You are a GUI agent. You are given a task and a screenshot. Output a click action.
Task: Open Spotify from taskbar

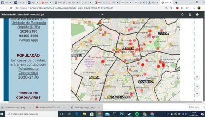[137, 114]
